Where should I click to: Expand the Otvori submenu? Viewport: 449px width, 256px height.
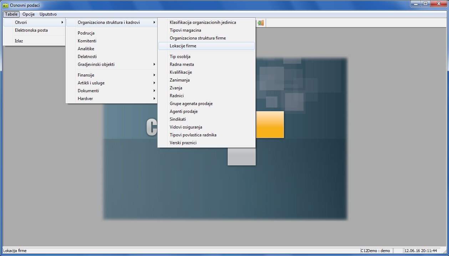click(x=34, y=22)
